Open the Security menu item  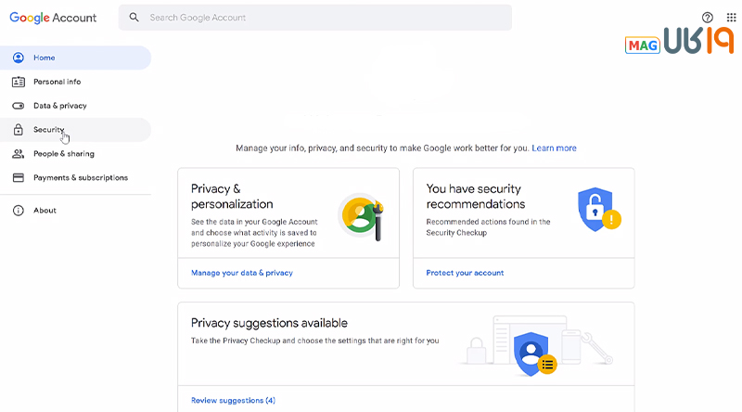[48, 130]
